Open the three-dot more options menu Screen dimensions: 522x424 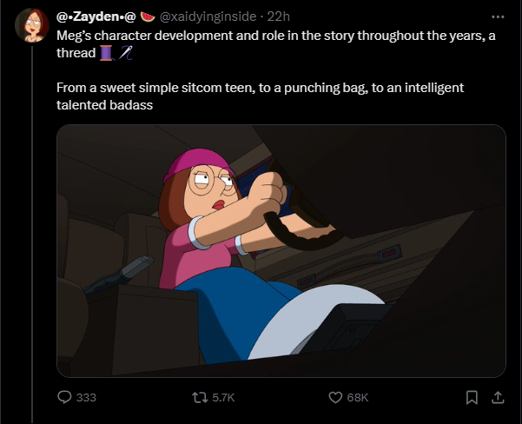[498, 17]
